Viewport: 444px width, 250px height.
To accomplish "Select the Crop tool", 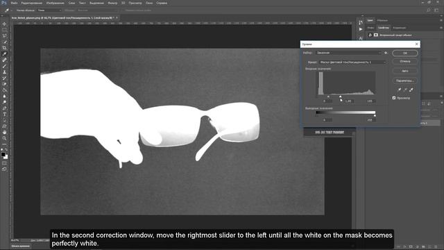I will click(x=4, y=48).
